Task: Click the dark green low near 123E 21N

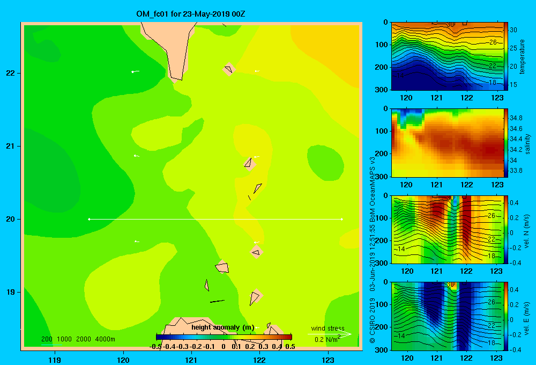Action: click(325, 162)
